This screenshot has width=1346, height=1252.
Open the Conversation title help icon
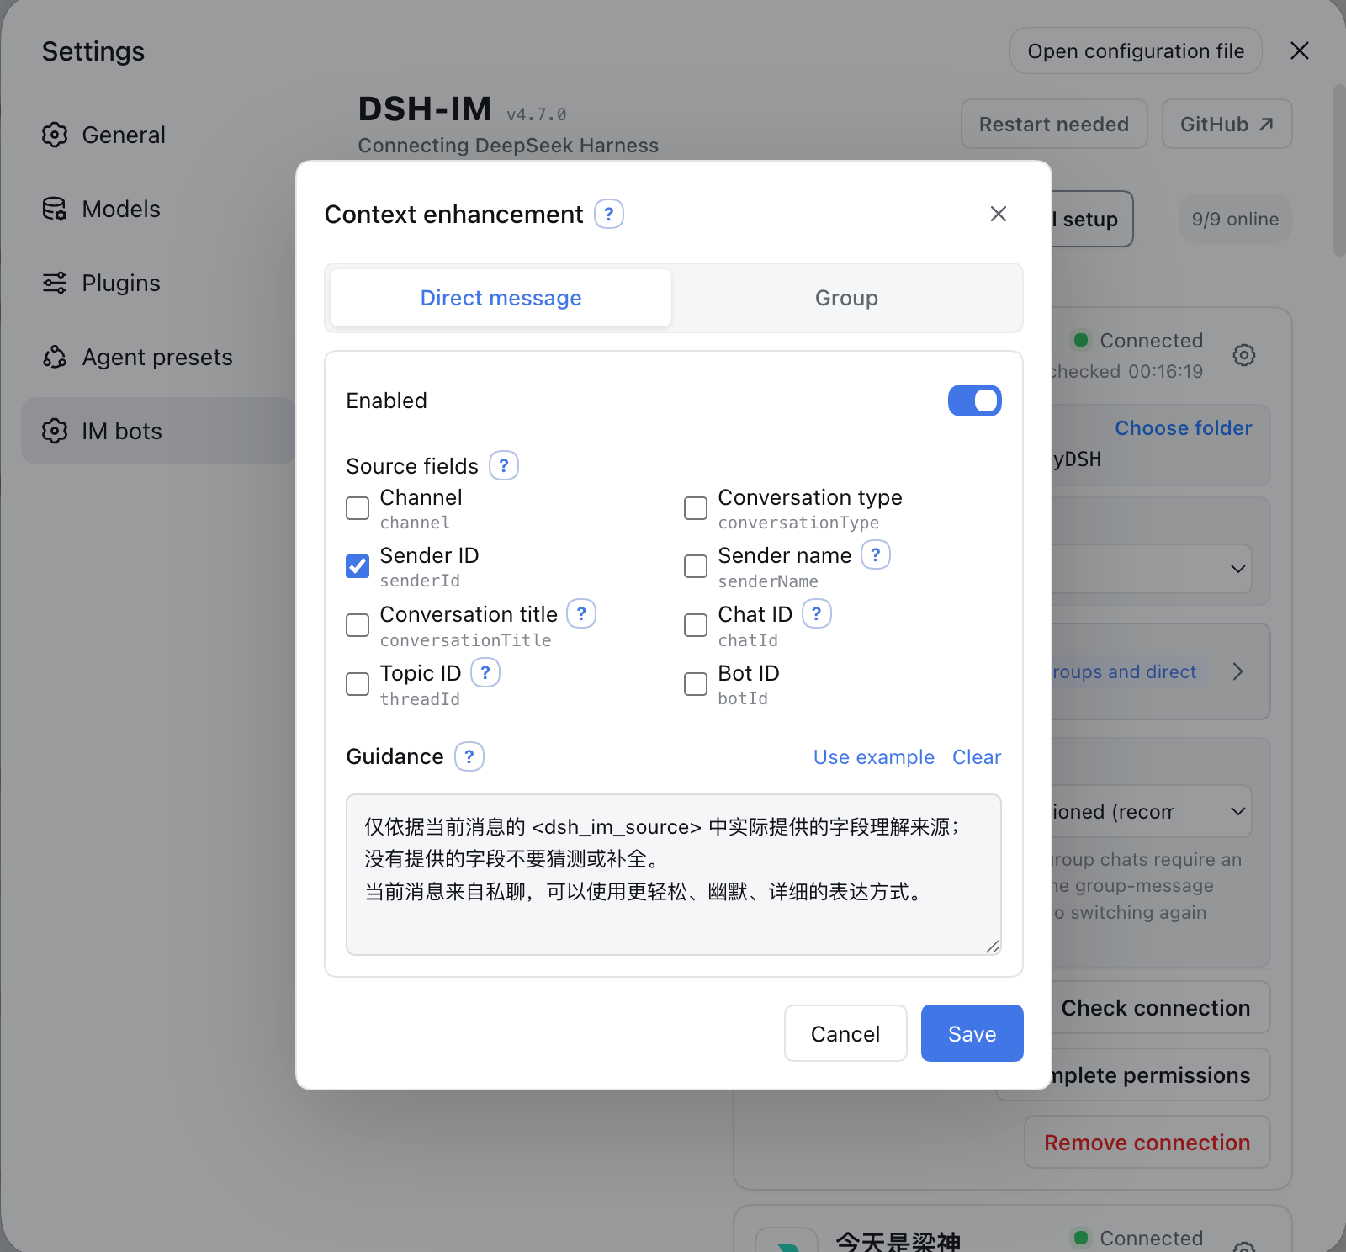581,613
